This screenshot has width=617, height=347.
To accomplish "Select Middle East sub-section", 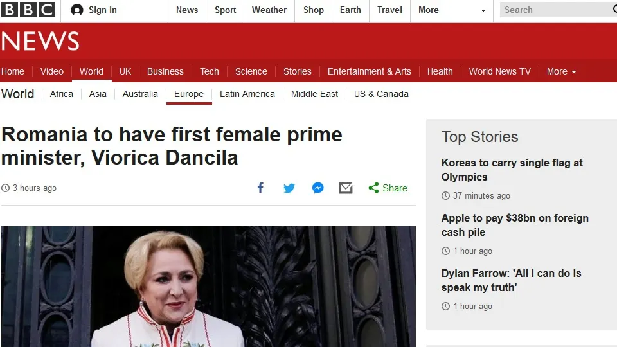I will [x=314, y=94].
